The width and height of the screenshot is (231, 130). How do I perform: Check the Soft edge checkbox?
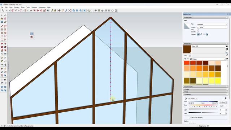click(x=198, y=30)
